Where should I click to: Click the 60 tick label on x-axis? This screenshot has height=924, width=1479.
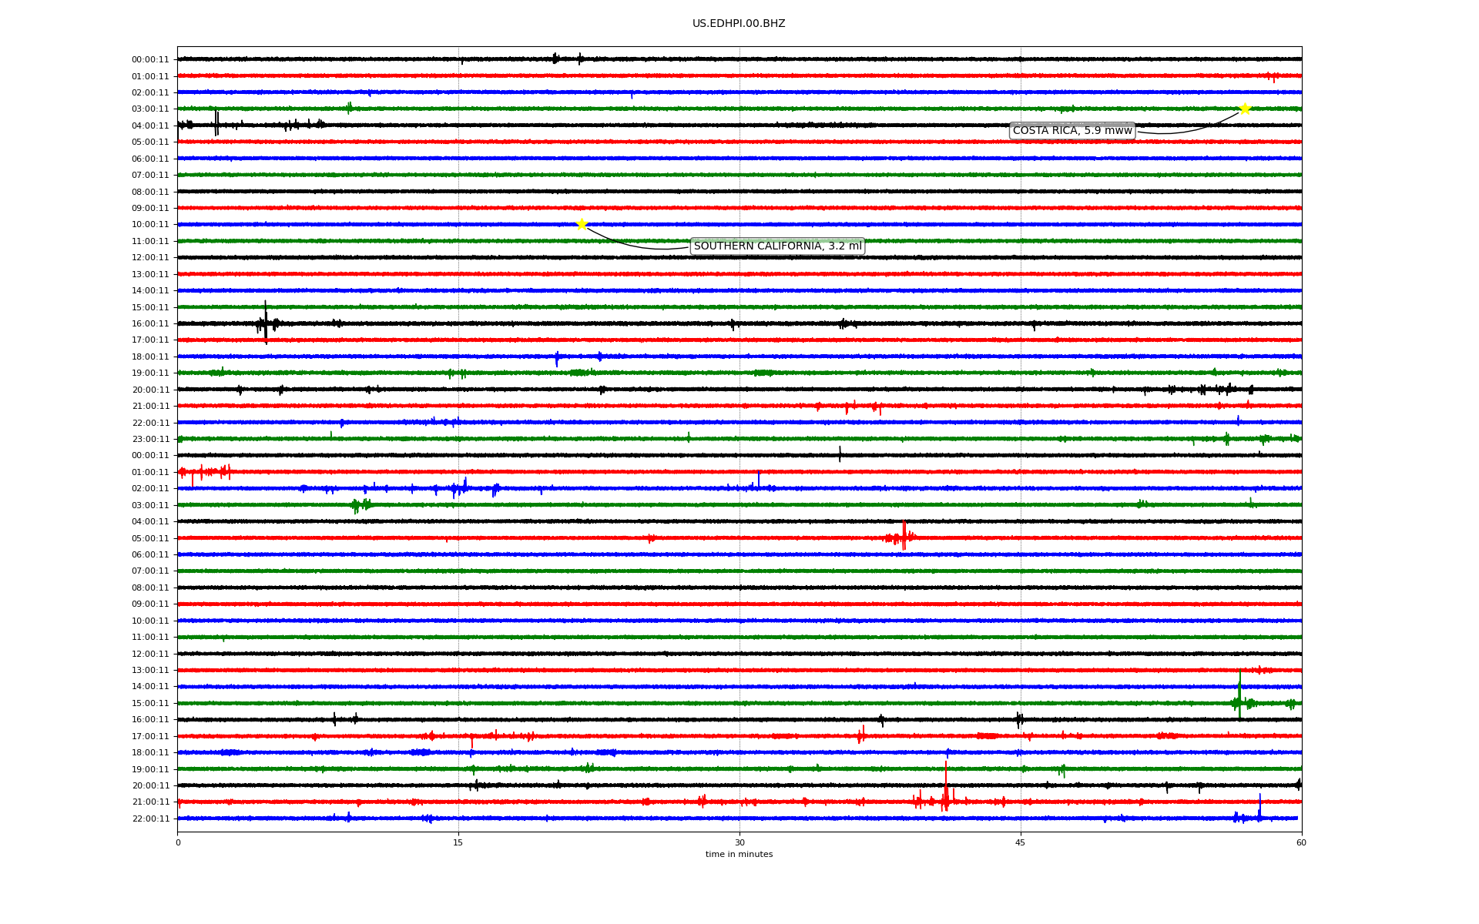pos(1301,842)
